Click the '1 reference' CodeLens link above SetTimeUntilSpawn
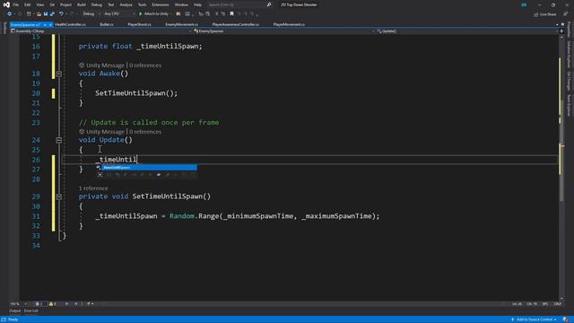This screenshot has height=323, width=574. click(93, 188)
